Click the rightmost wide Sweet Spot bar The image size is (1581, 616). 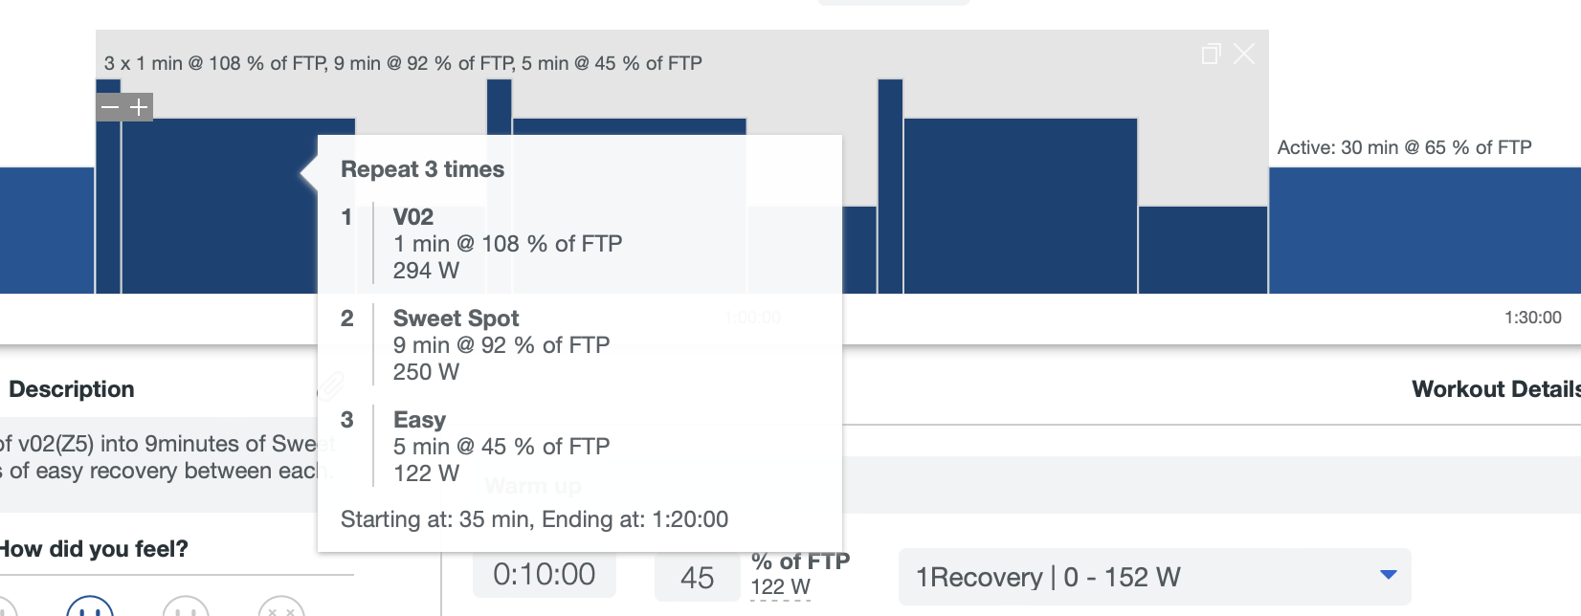(x=1020, y=206)
